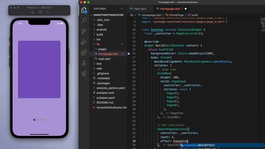This screenshot has width=265, height=149.
Task: Open Source Control view in activity bar
Action: pyautogui.click(x=84, y=31)
